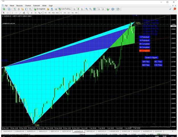The image size is (178, 137).
Task: Draw a horizontal line tool
Action: tap(16, 13)
